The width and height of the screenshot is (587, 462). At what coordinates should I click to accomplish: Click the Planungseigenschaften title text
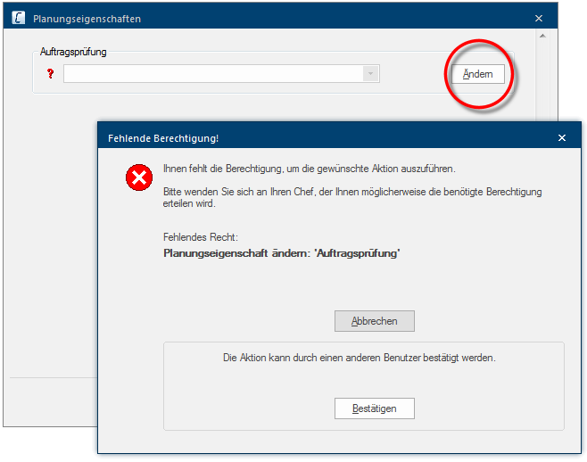click(87, 19)
